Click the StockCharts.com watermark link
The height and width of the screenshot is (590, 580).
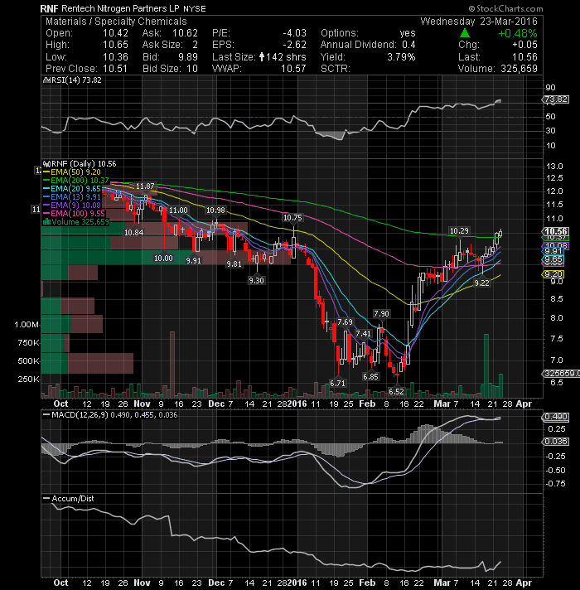click(506, 8)
